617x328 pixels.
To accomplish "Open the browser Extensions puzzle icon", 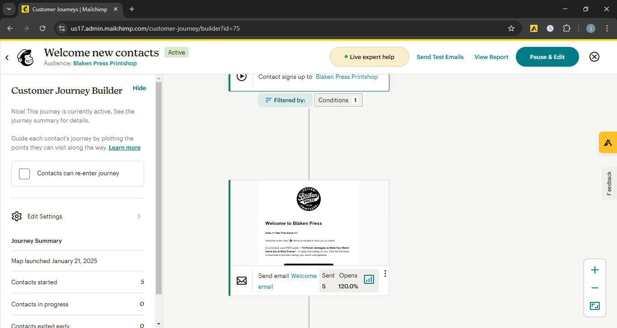I will click(x=566, y=28).
